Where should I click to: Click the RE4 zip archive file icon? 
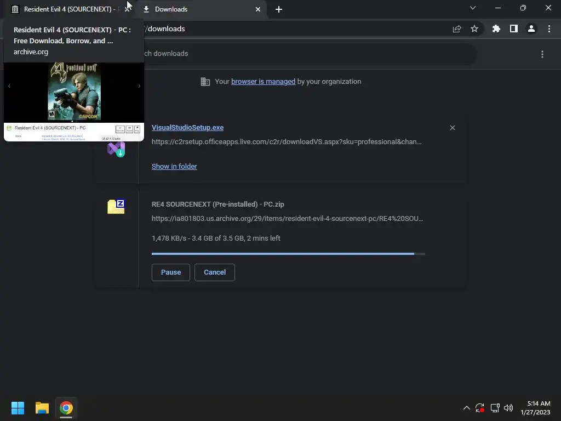coord(116,207)
